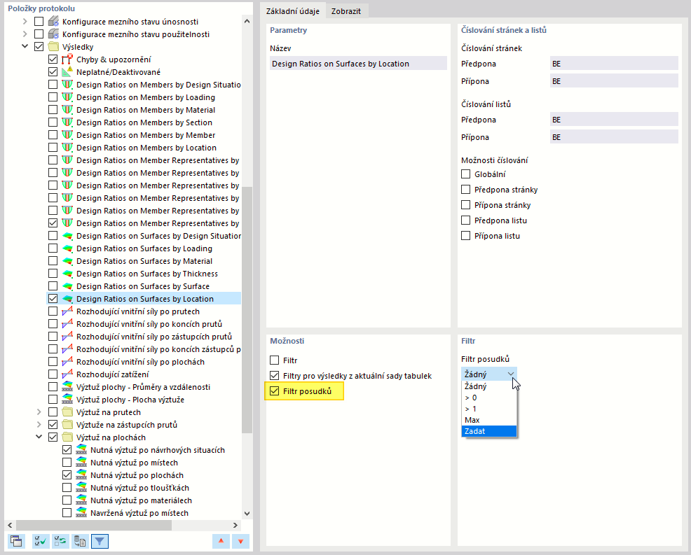Viewport: 691px width, 555px height.
Task: Choose Max in the open dropdown list
Action: (488, 420)
